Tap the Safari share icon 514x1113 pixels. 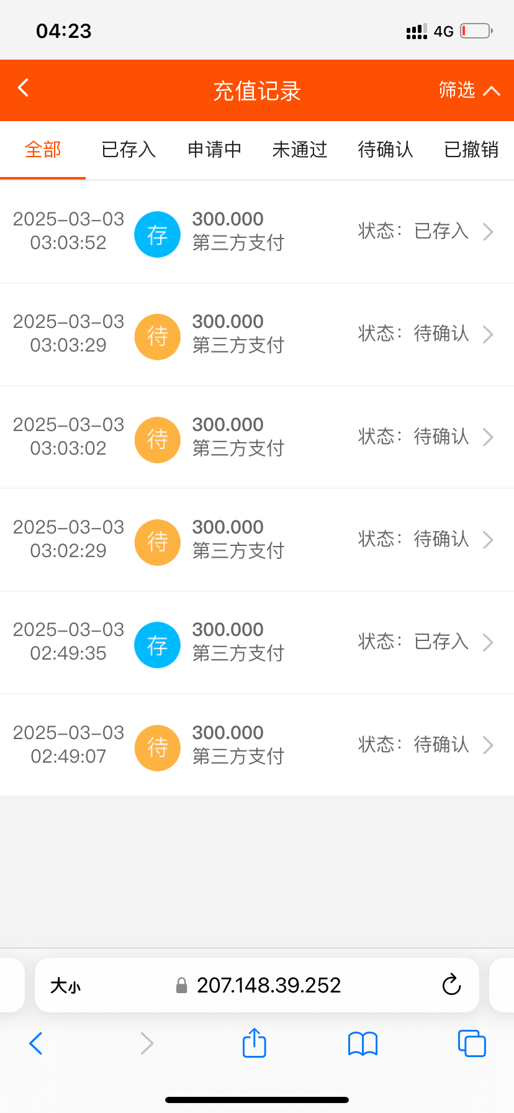point(255,1043)
